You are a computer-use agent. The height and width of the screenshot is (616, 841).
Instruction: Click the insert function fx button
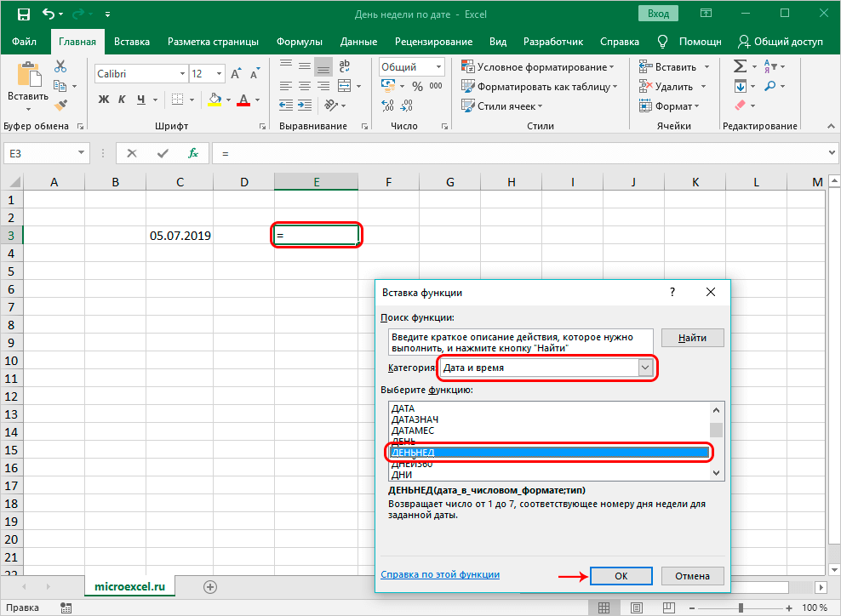pyautogui.click(x=193, y=153)
